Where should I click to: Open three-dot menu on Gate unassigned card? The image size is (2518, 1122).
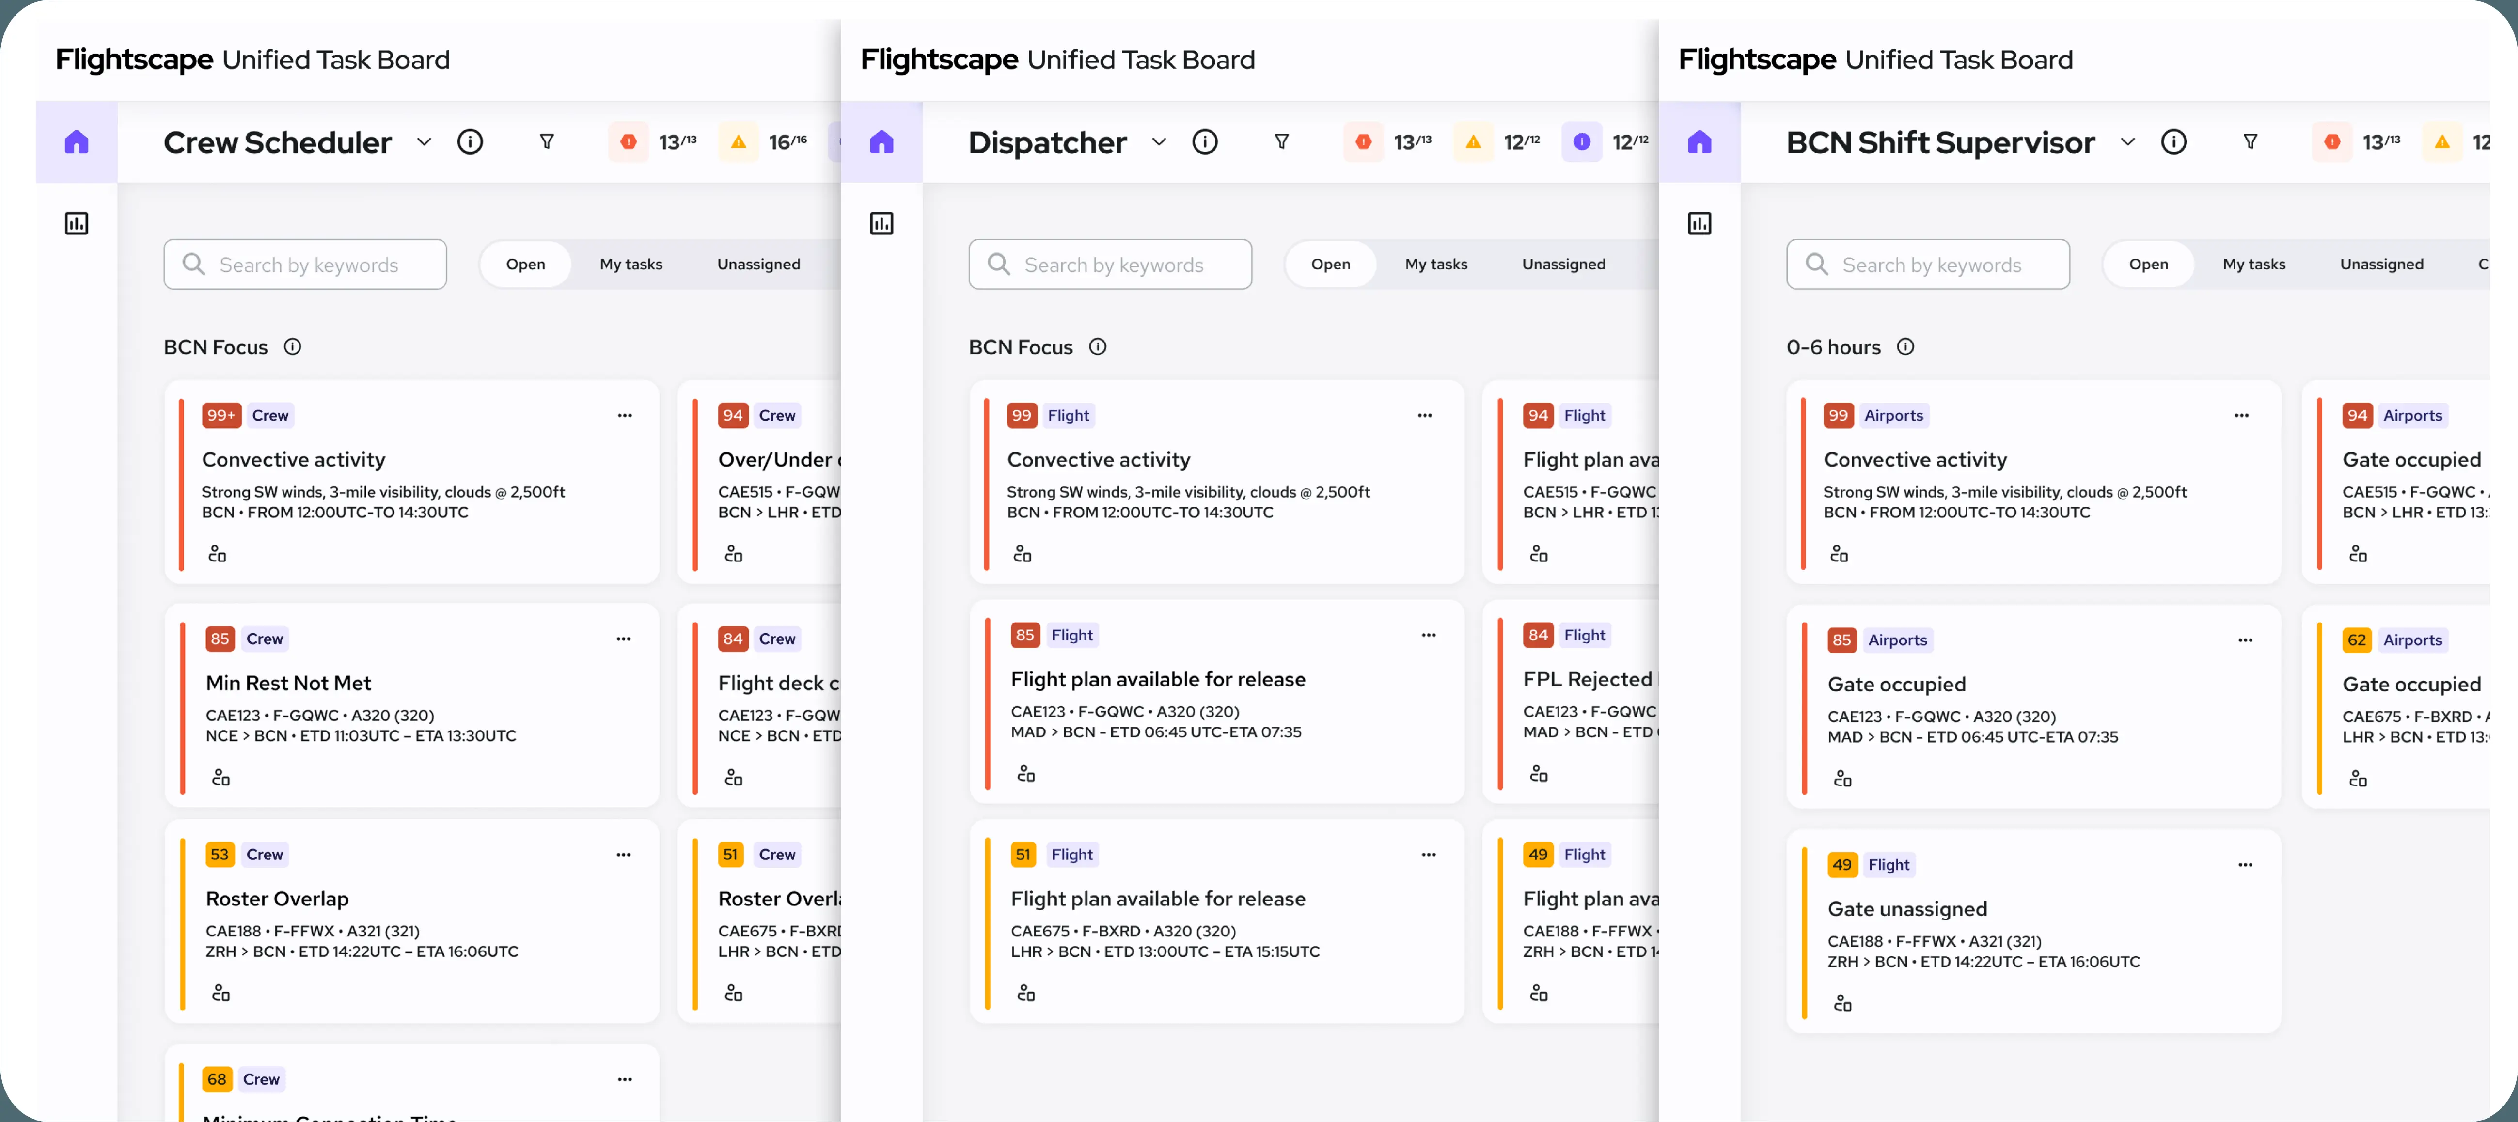point(2244,865)
